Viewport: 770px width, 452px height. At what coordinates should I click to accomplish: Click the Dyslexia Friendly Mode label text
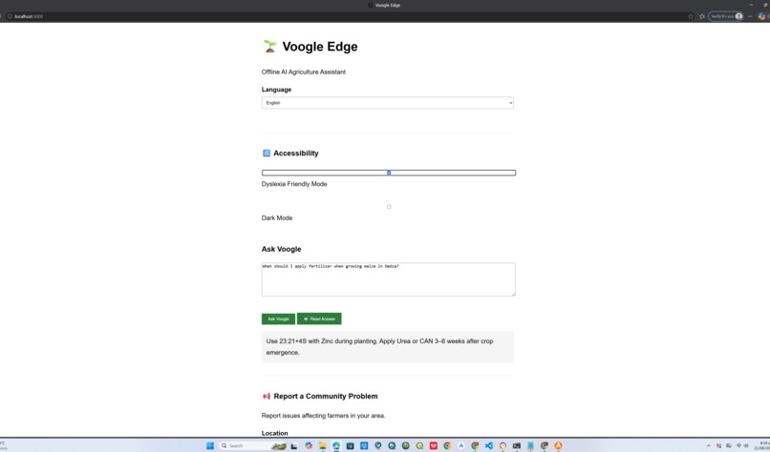294,184
